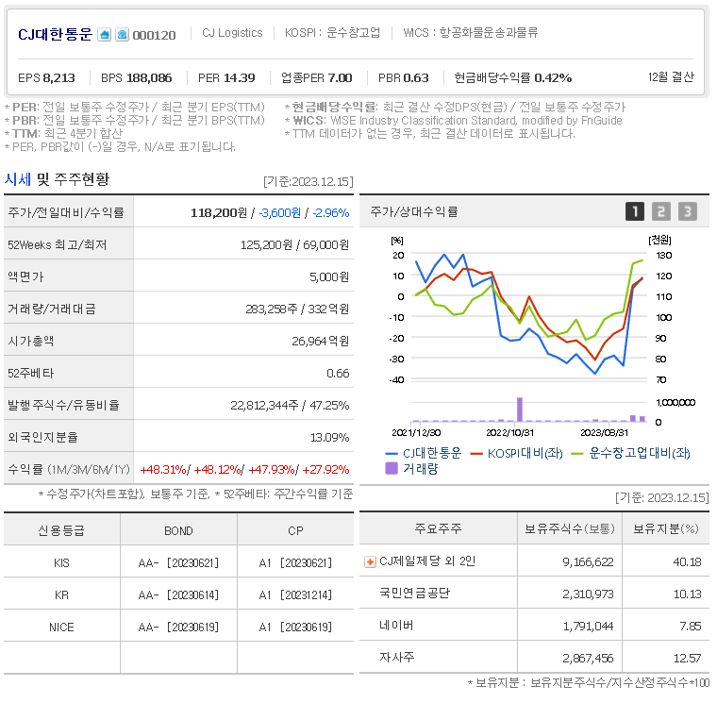This screenshot has height=703, width=717.
Task: Click 네이버 shareholder name
Action: (396, 626)
